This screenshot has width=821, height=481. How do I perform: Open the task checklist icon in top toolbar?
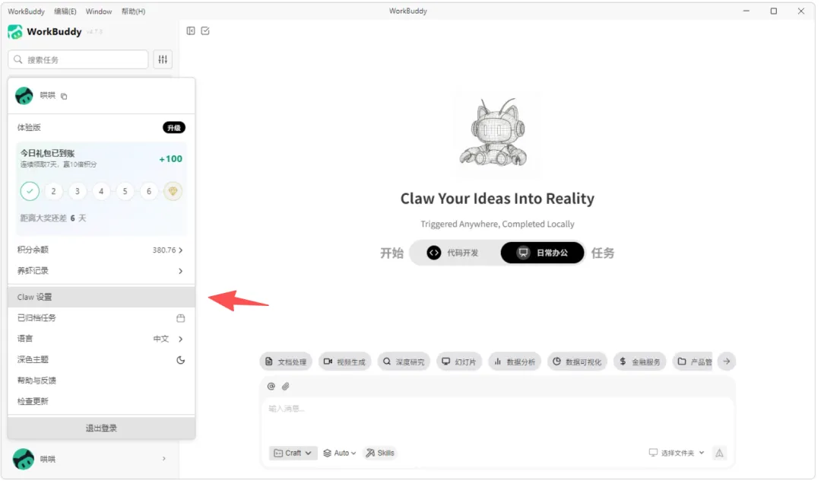pyautogui.click(x=206, y=31)
